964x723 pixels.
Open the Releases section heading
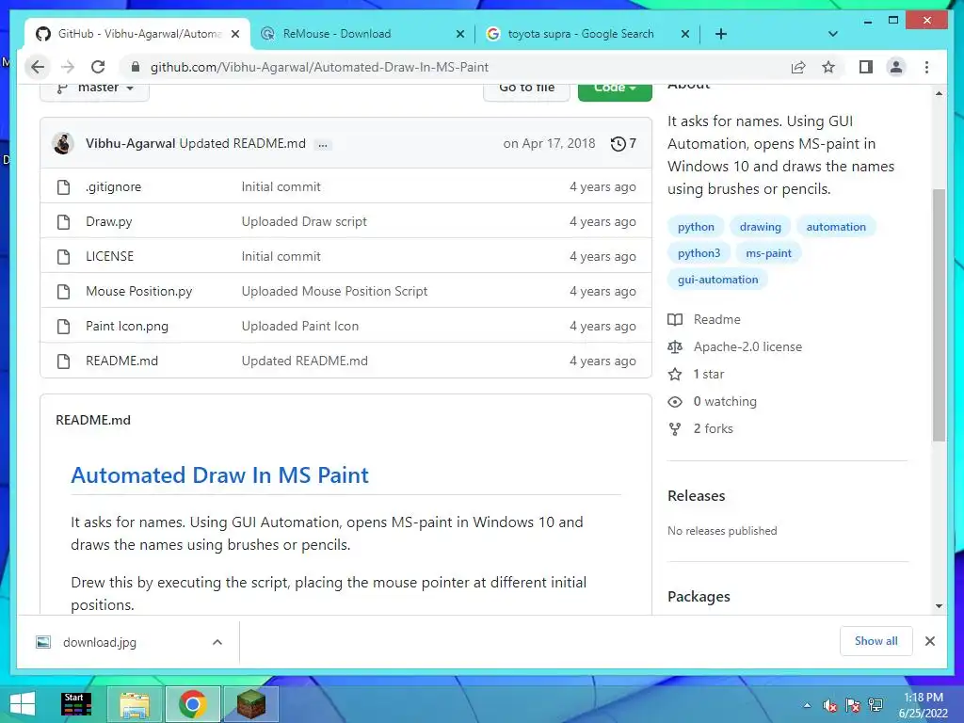(x=696, y=496)
